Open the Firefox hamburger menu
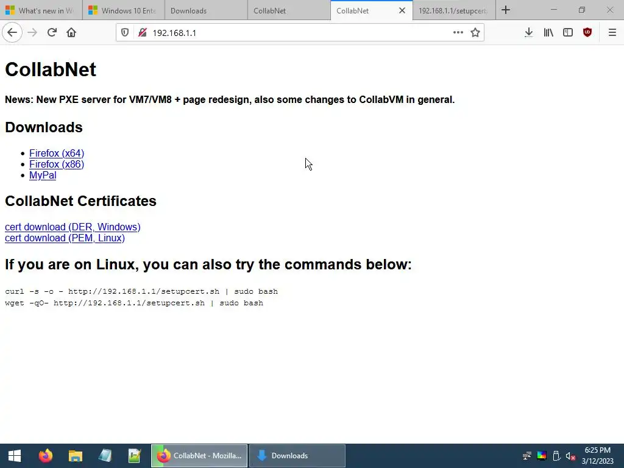 click(x=612, y=33)
